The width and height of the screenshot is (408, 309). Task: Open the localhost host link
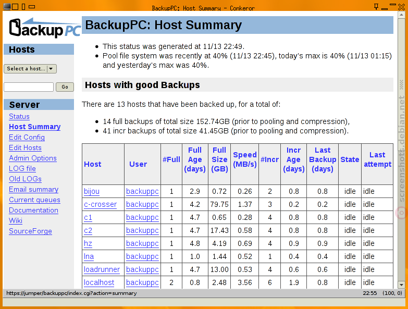point(99,282)
